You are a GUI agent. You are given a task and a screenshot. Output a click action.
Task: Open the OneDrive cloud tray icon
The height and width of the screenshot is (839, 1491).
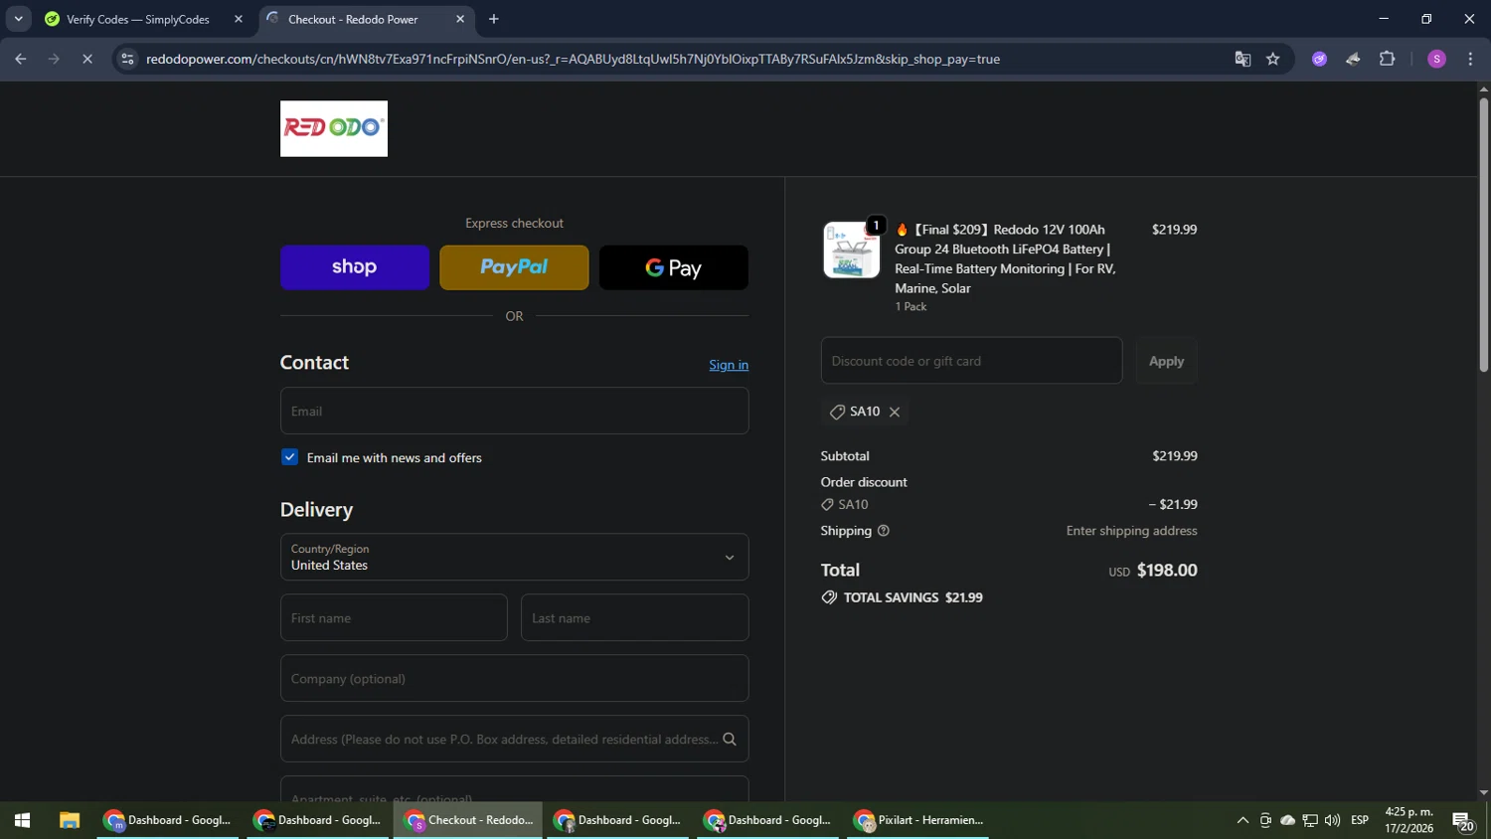pos(1287,820)
